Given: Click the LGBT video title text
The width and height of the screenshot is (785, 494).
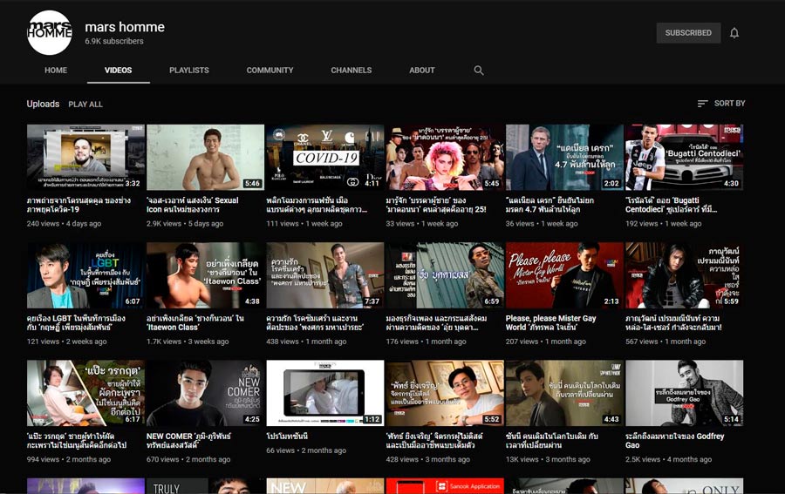Looking at the screenshot, I should [x=76, y=323].
